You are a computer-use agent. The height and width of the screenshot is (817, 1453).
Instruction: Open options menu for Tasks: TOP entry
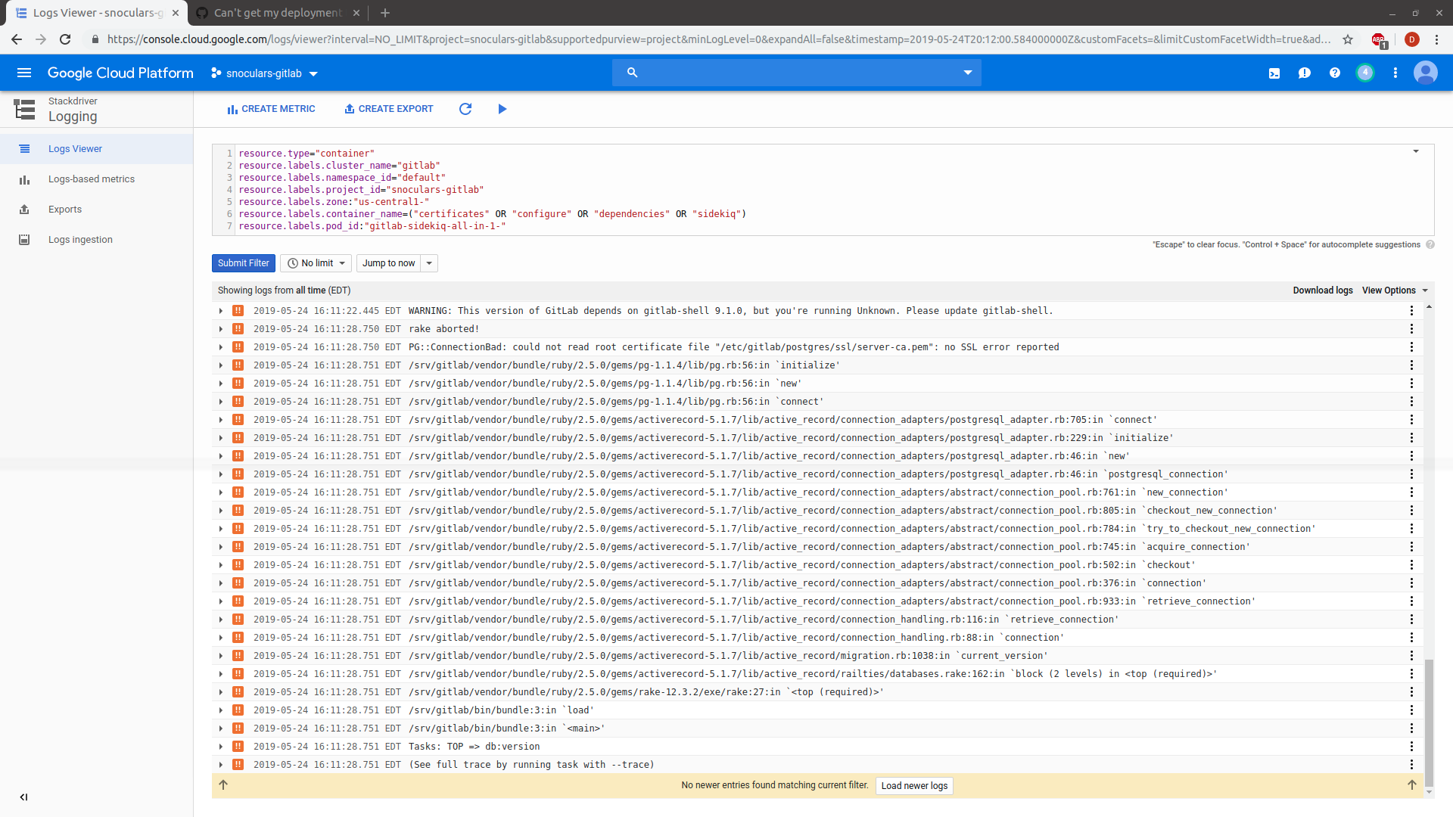1411,747
